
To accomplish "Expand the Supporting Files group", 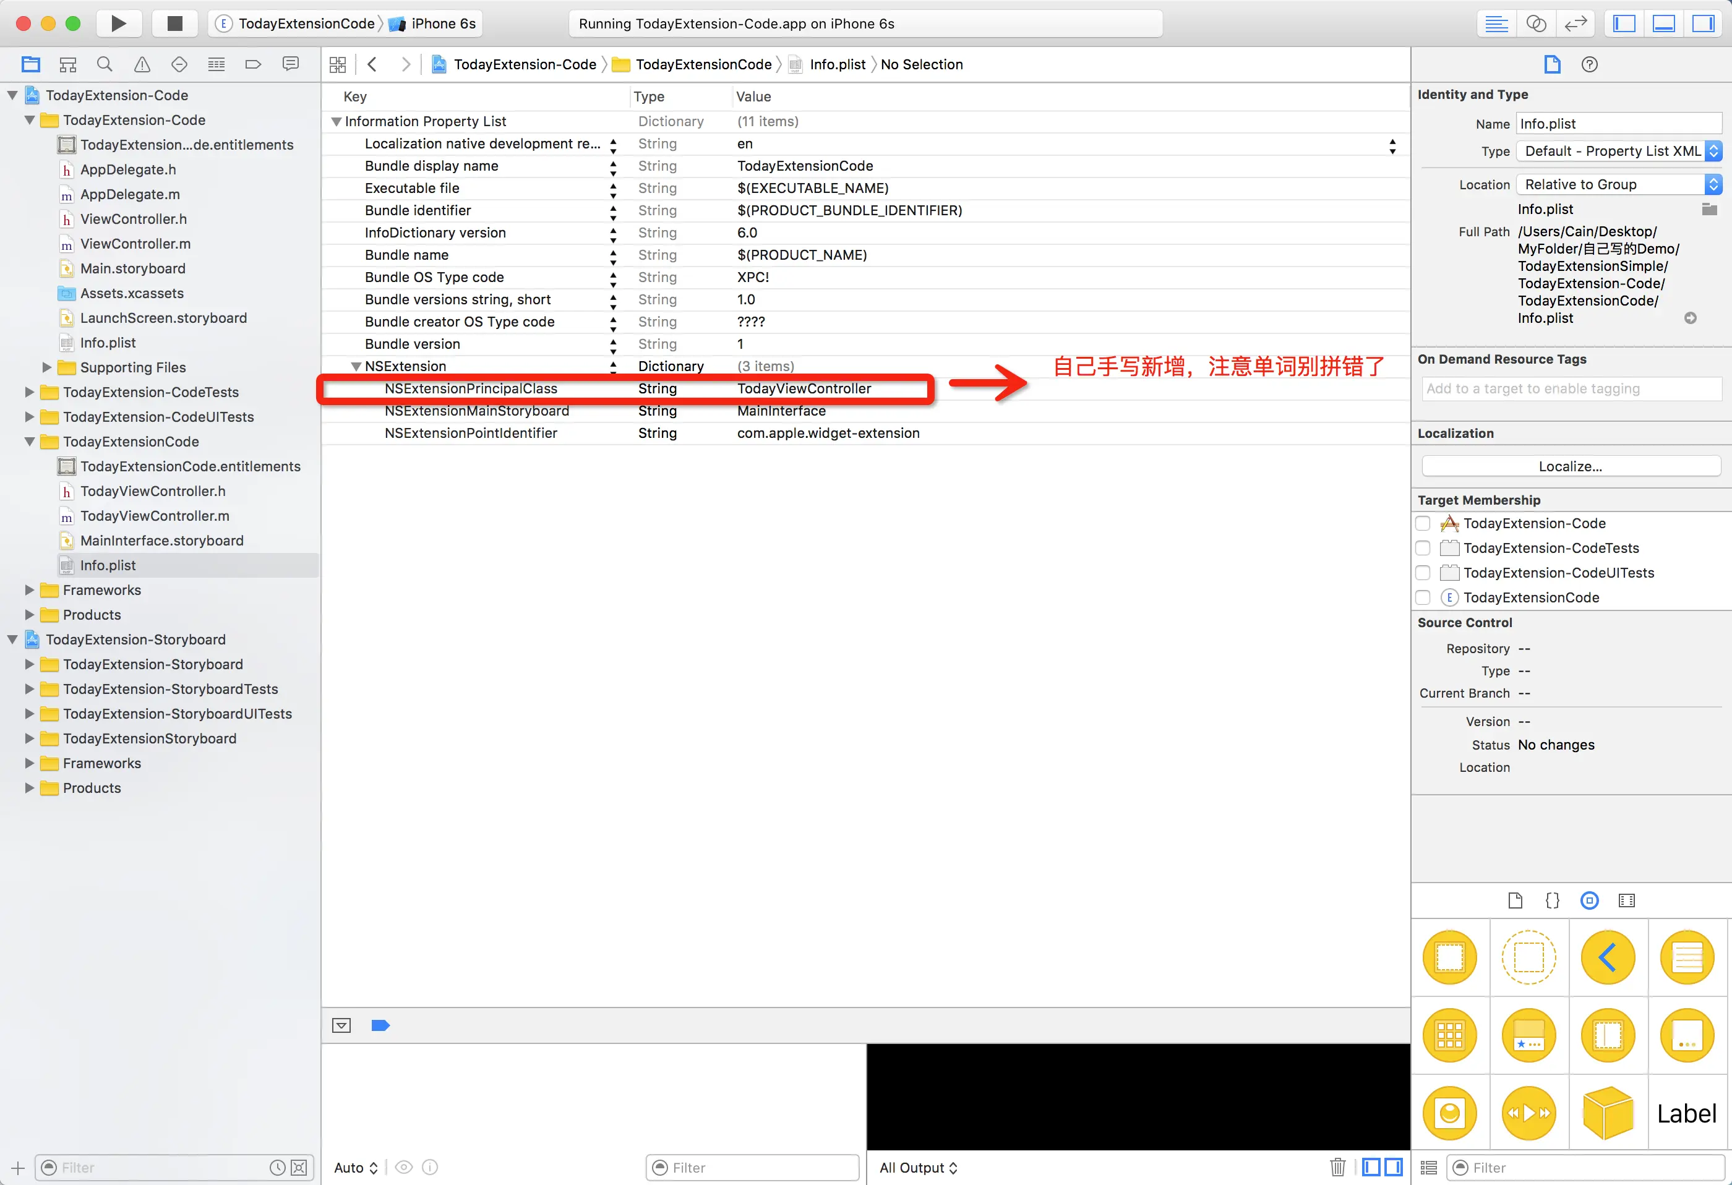I will pos(47,367).
